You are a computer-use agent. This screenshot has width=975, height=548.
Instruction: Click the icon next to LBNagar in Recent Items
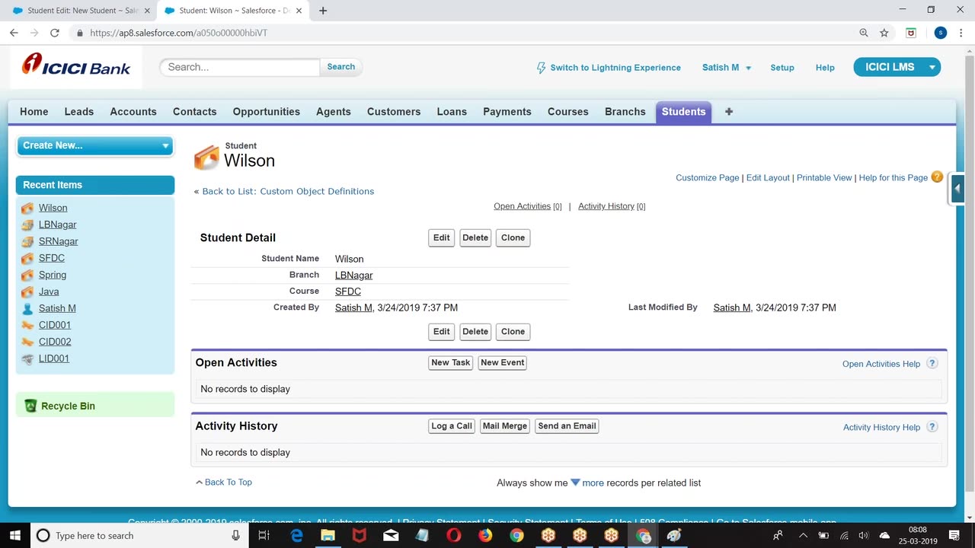tap(27, 225)
